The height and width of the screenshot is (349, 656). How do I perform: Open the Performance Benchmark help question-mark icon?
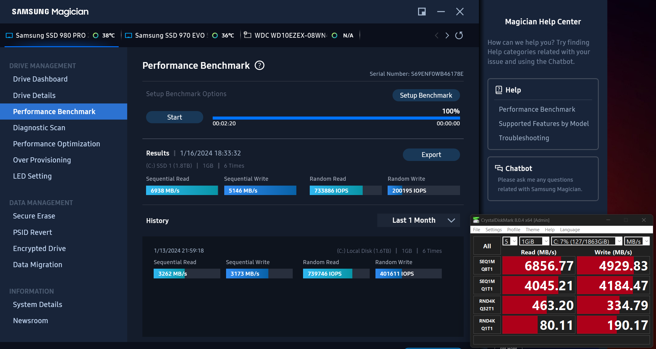[260, 65]
